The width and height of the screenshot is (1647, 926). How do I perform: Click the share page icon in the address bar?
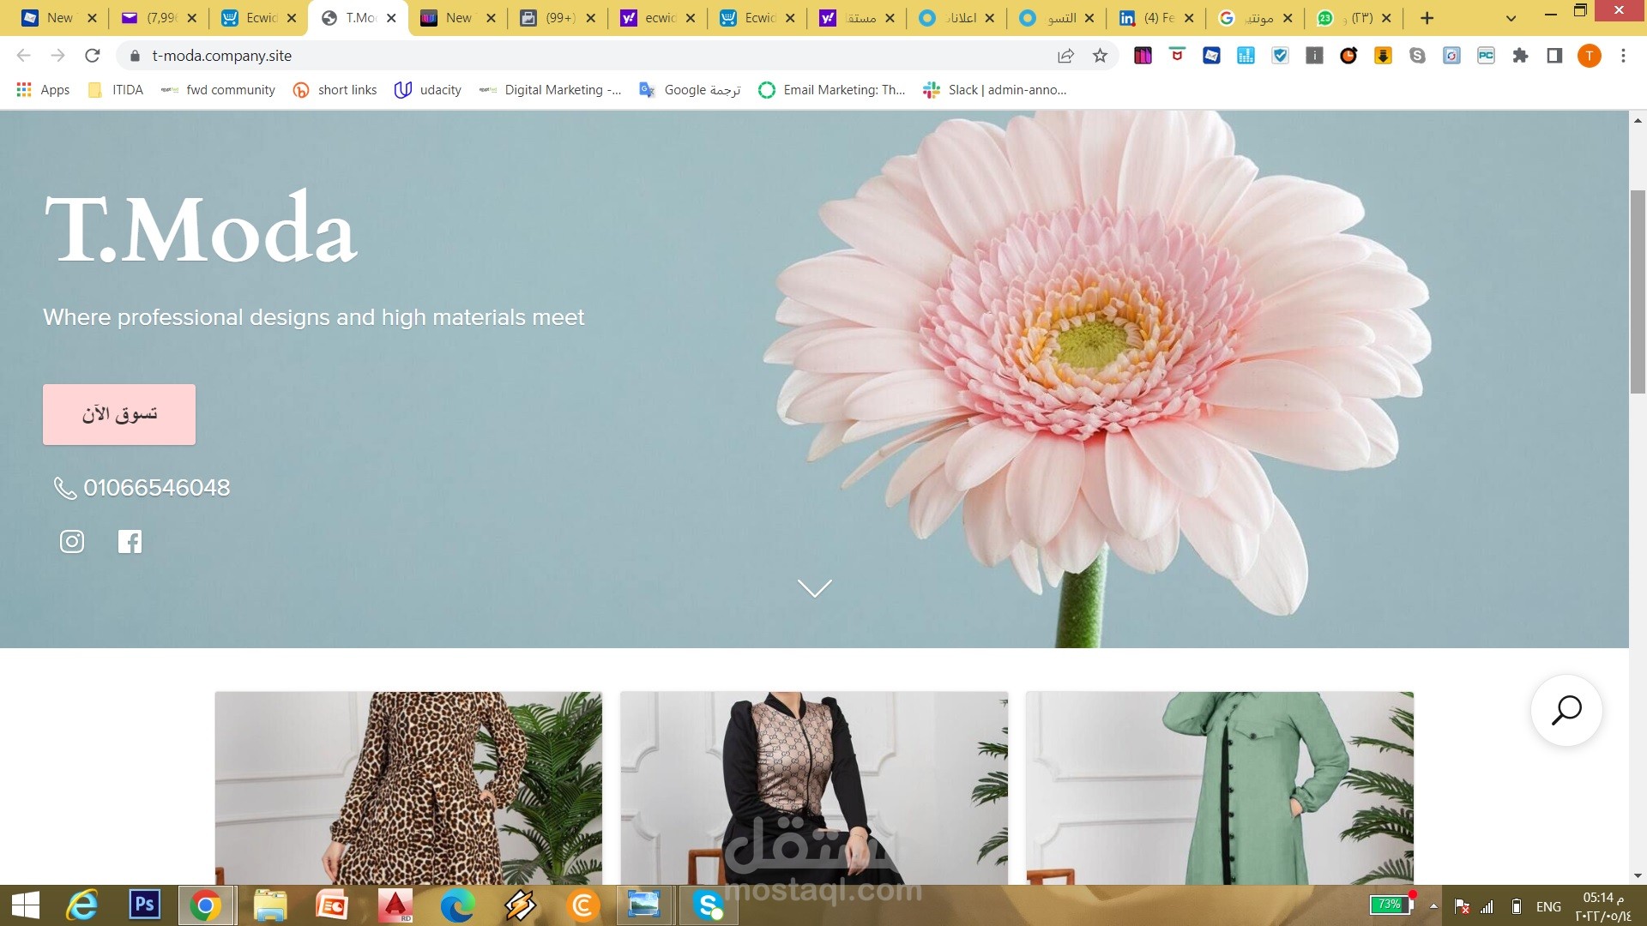pyautogui.click(x=1065, y=56)
